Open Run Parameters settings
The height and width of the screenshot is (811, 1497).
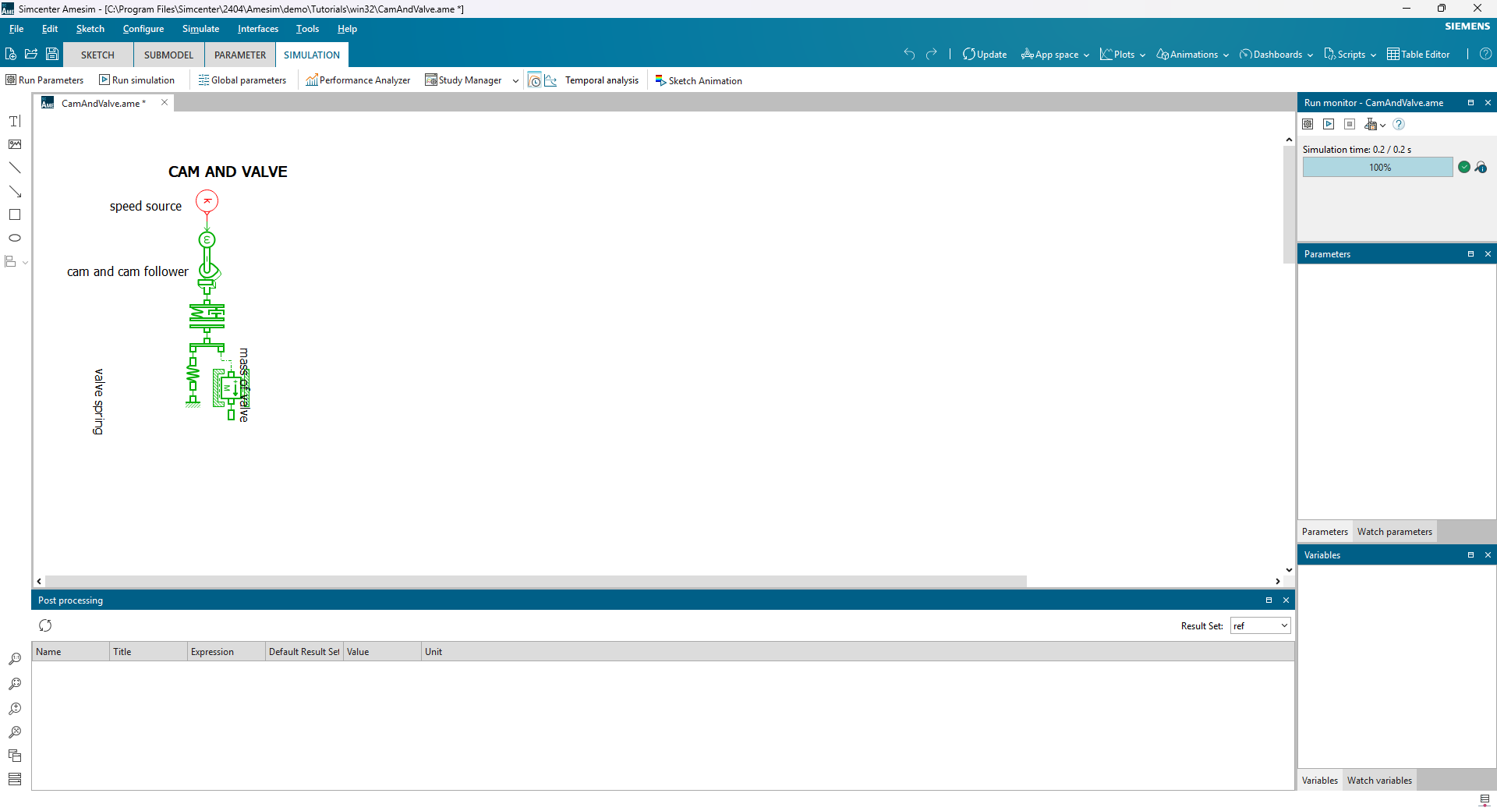coord(44,80)
